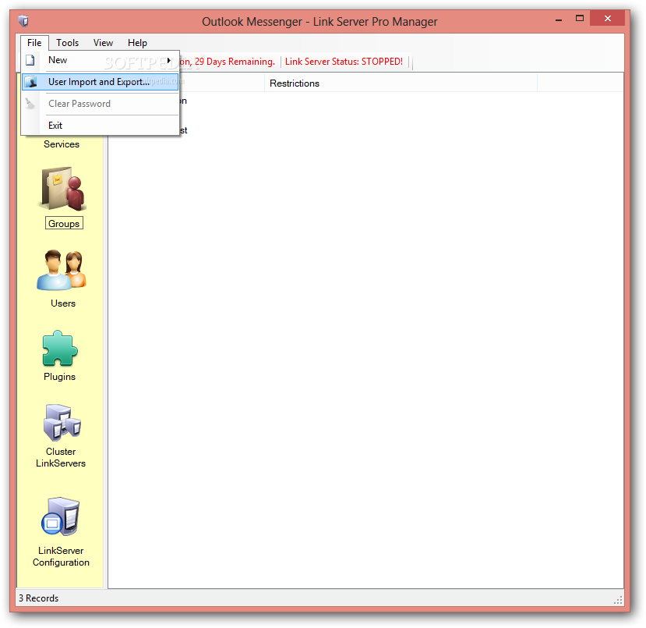The height and width of the screenshot is (628, 646).
Task: Open the File menu
Action: pyautogui.click(x=34, y=43)
